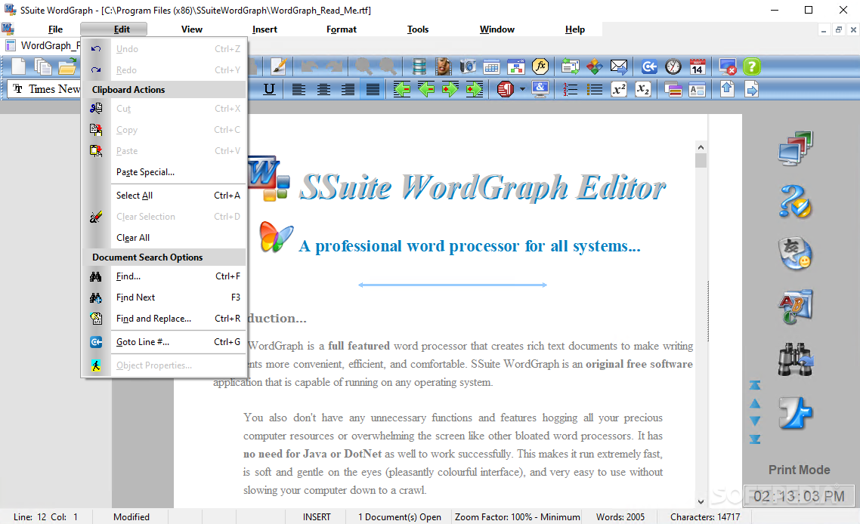
Task: Click the monitor with red X icon
Action: 728,67
